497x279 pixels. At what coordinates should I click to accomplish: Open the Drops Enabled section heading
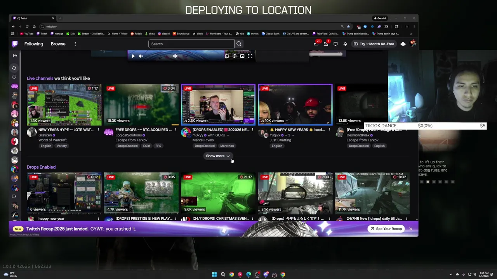[41, 167]
